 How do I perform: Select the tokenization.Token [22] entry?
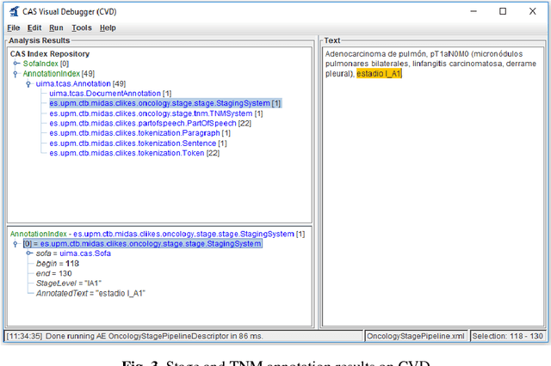(133, 153)
